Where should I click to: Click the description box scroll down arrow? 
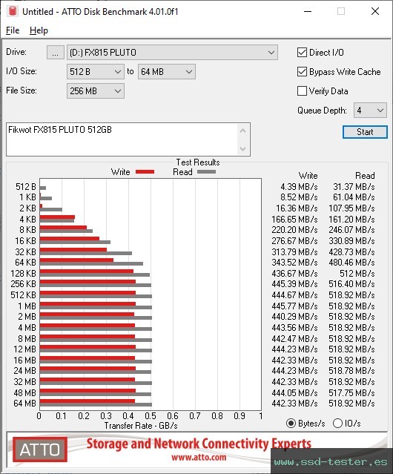(243, 148)
